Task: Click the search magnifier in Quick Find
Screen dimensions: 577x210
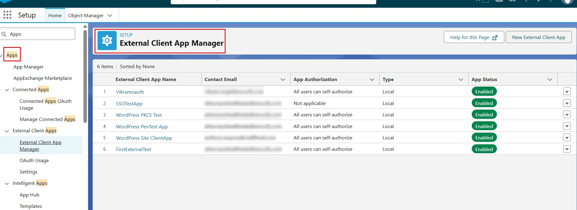Action: [x=4, y=34]
